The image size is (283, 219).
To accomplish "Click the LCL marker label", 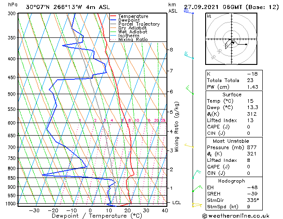I will [x=176, y=203].
